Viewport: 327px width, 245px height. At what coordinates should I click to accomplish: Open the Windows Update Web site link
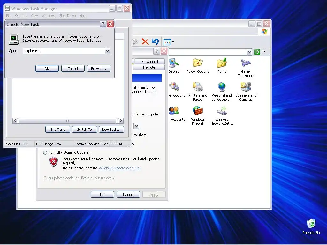coord(119,168)
